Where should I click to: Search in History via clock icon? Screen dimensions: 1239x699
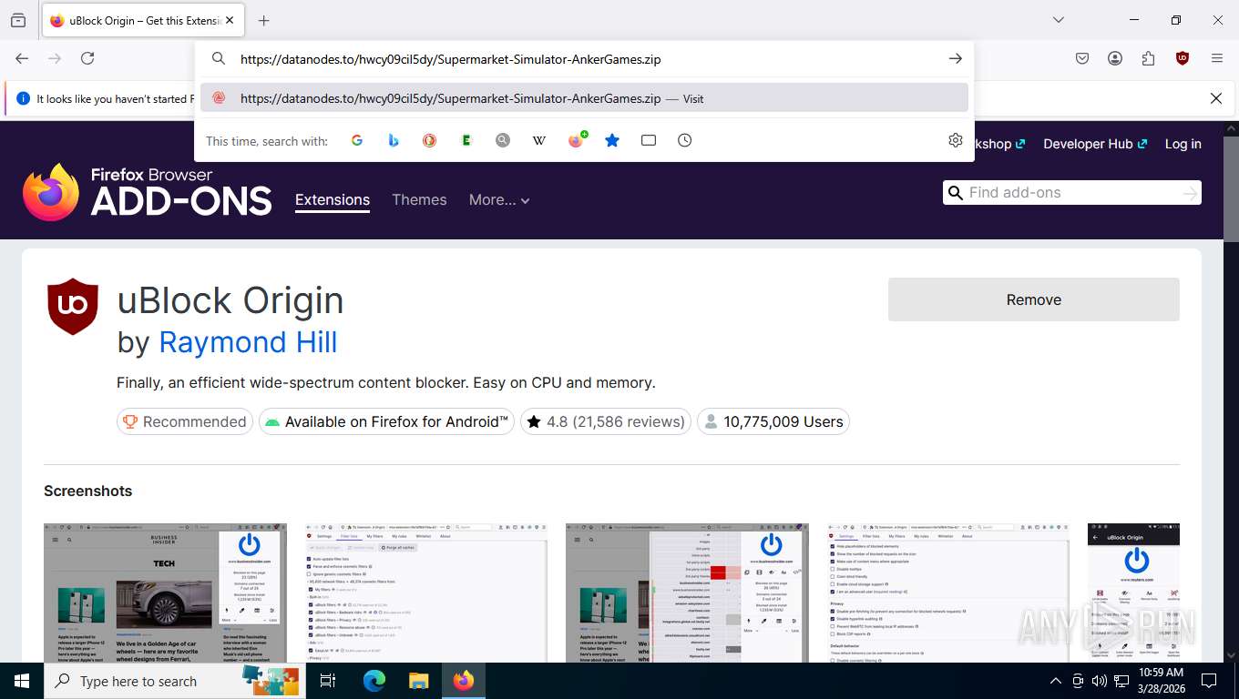685,140
